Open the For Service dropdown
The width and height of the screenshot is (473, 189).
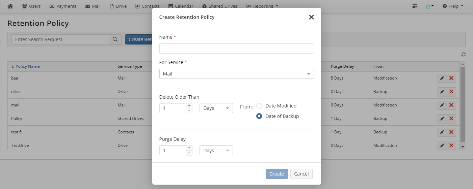(x=236, y=74)
